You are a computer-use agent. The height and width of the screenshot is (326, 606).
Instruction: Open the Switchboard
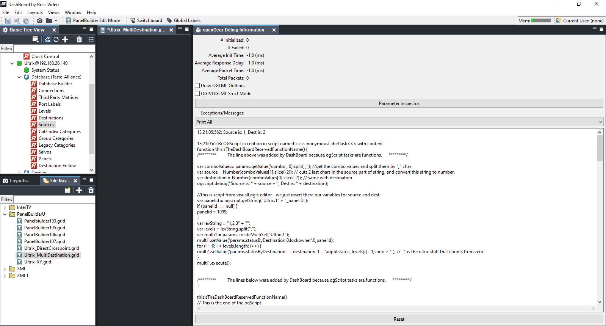[x=146, y=20]
